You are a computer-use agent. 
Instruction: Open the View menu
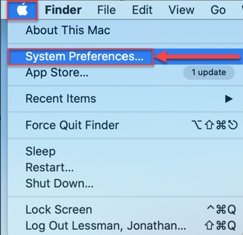[x=182, y=10]
